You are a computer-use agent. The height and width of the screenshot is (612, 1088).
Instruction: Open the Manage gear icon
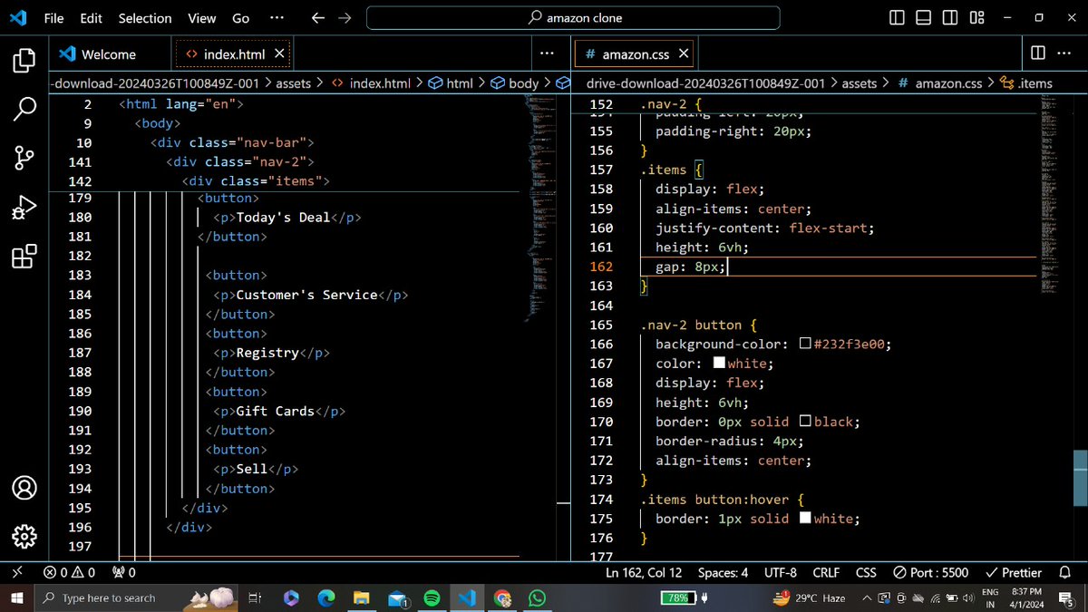[x=24, y=537]
